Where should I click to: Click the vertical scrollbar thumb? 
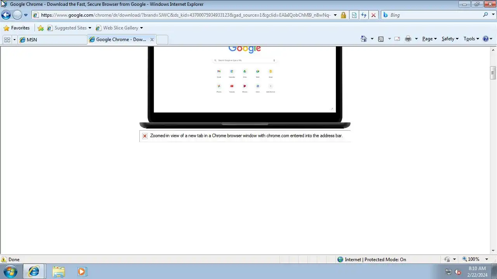(493, 72)
